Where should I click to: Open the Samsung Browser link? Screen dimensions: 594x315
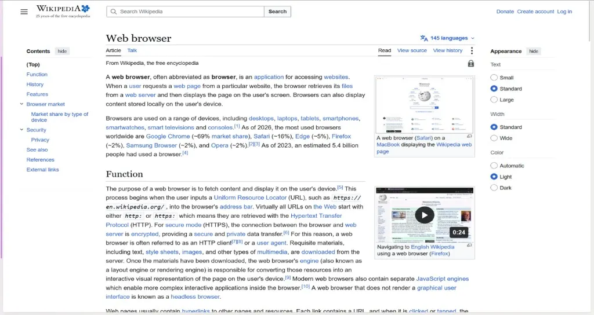click(x=151, y=145)
